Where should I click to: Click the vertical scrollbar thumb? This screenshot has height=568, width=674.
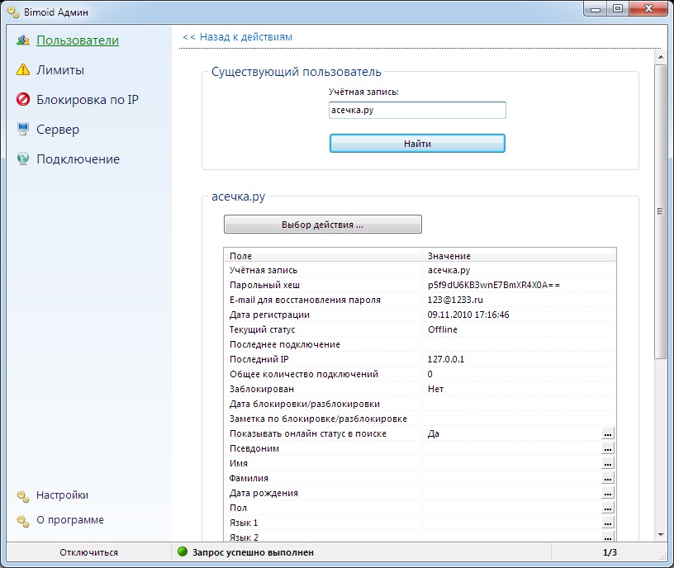point(660,211)
